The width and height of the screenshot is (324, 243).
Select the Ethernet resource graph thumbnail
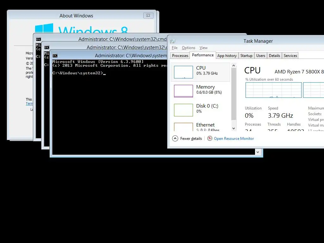coord(184,127)
